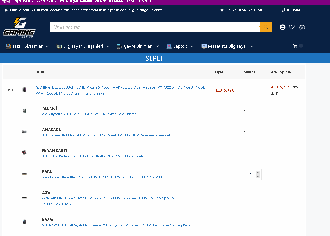Open the Gaming Gen.tr logo homepage
This screenshot has height=236, width=330.
pos(19,28)
